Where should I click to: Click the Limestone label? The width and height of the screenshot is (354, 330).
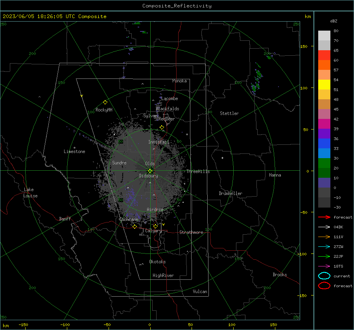click(x=74, y=151)
